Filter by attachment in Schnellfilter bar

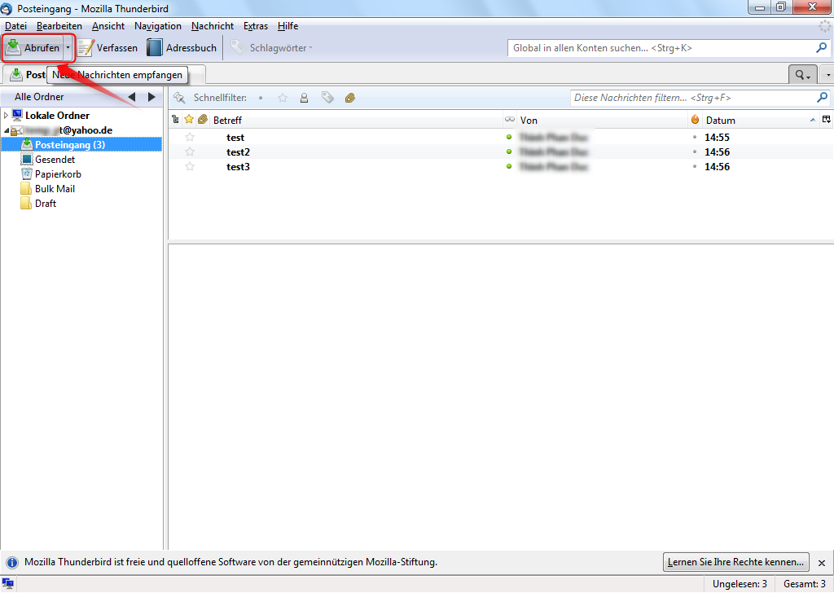click(350, 98)
